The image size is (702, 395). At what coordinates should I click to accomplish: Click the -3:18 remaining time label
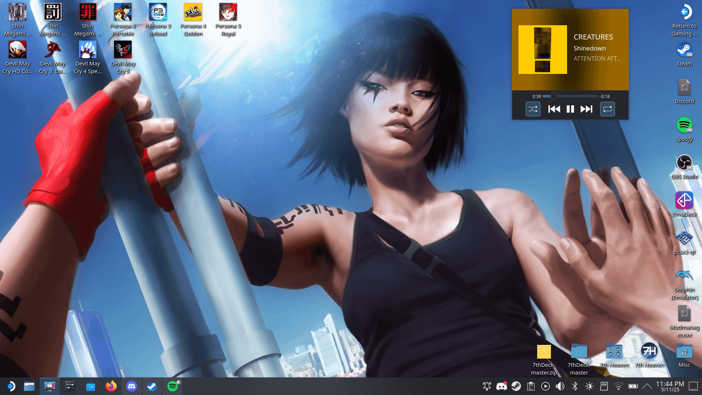coord(605,97)
